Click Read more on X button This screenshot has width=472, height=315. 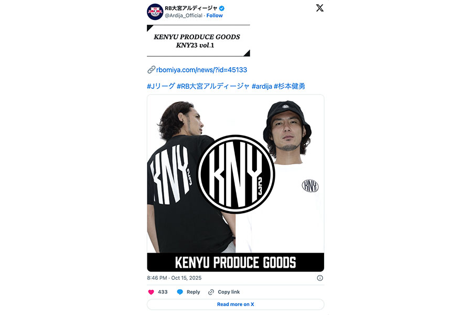click(235, 304)
